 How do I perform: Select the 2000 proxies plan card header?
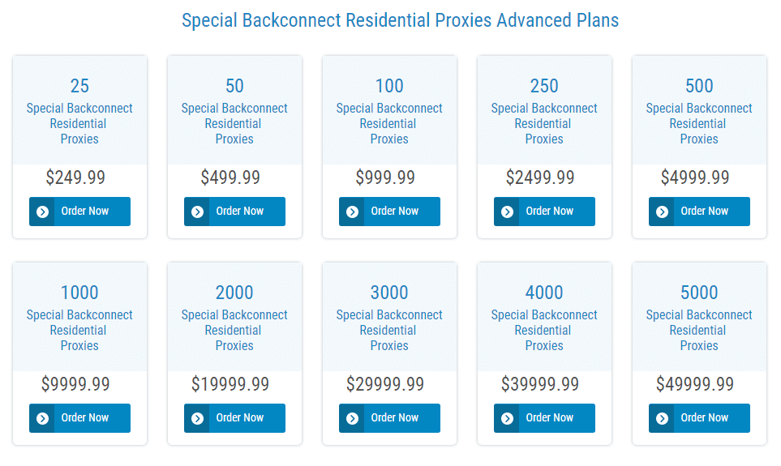pyautogui.click(x=234, y=317)
